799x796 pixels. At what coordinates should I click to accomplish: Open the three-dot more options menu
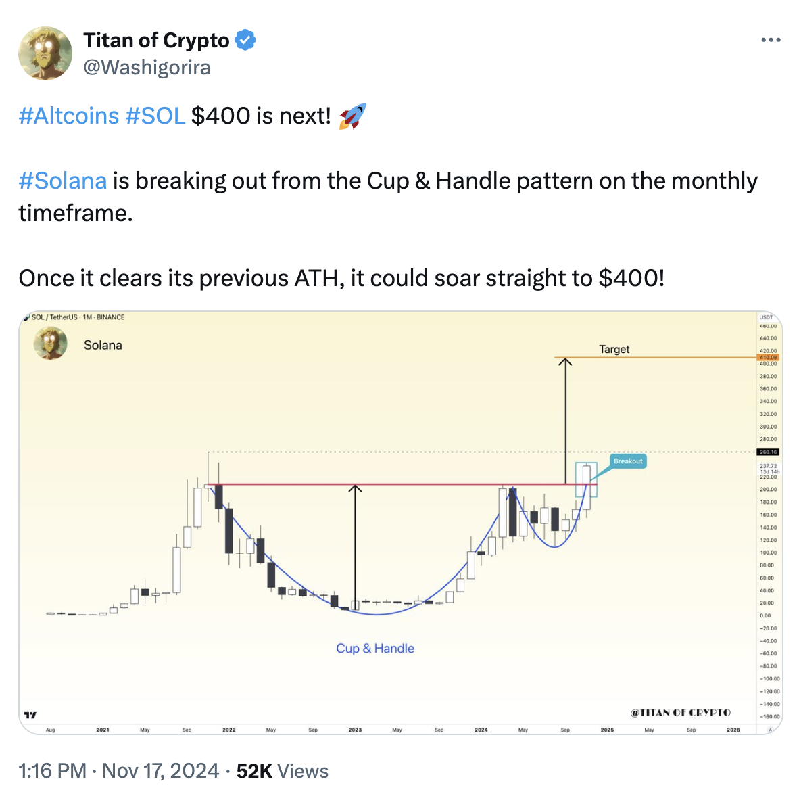pyautogui.click(x=771, y=40)
